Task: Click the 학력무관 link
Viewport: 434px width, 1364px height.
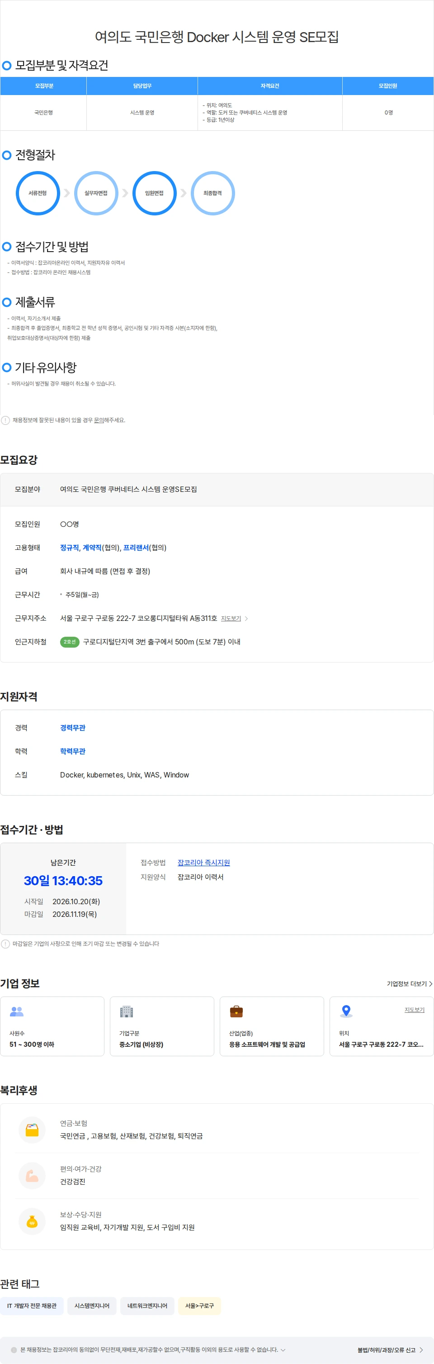Action: tap(72, 751)
